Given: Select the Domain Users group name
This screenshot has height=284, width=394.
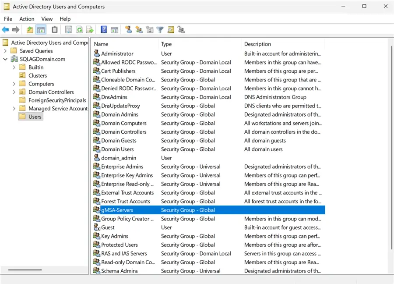Looking at the screenshot, I should coord(117,149).
